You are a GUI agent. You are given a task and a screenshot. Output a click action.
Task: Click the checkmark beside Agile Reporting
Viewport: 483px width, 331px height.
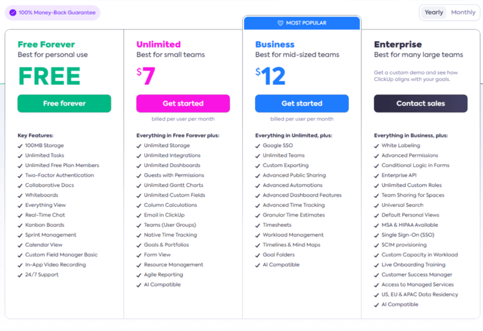pyautogui.click(x=139, y=275)
